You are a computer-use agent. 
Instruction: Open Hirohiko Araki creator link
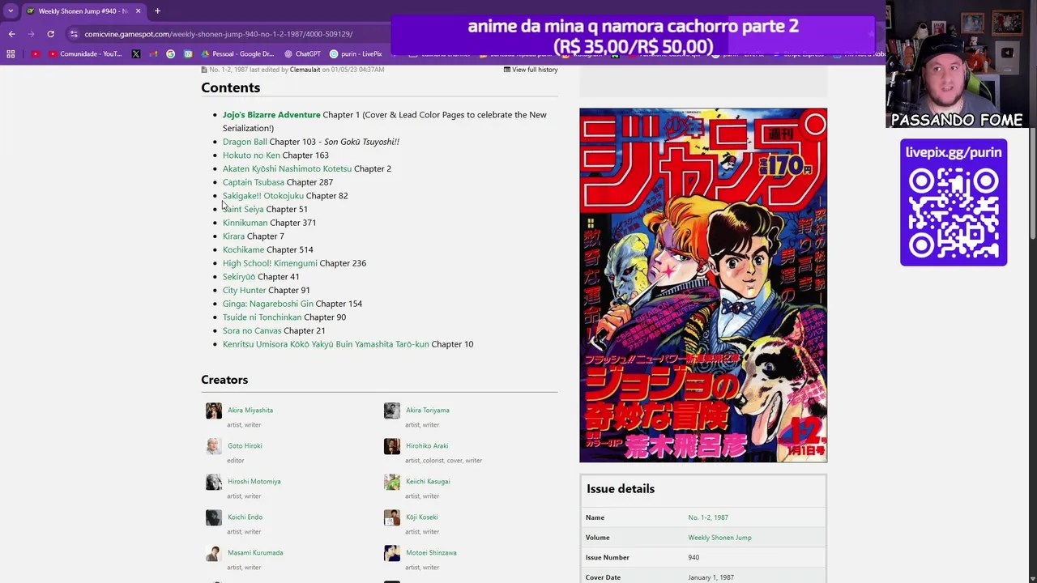coord(427,446)
